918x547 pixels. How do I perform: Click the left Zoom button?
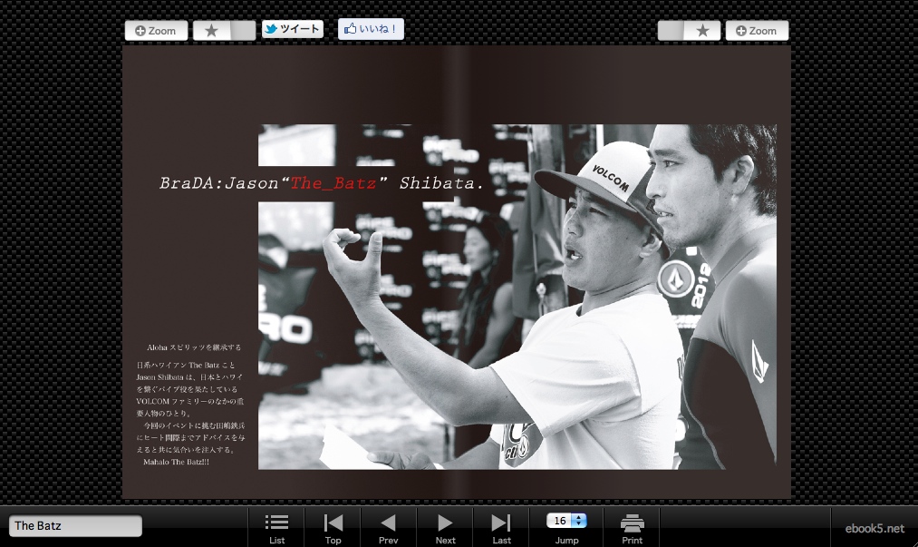pos(156,31)
